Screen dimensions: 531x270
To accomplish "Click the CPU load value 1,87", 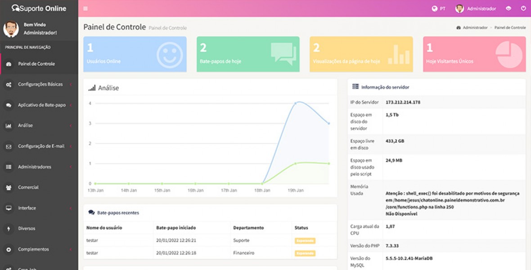I will point(390,226).
